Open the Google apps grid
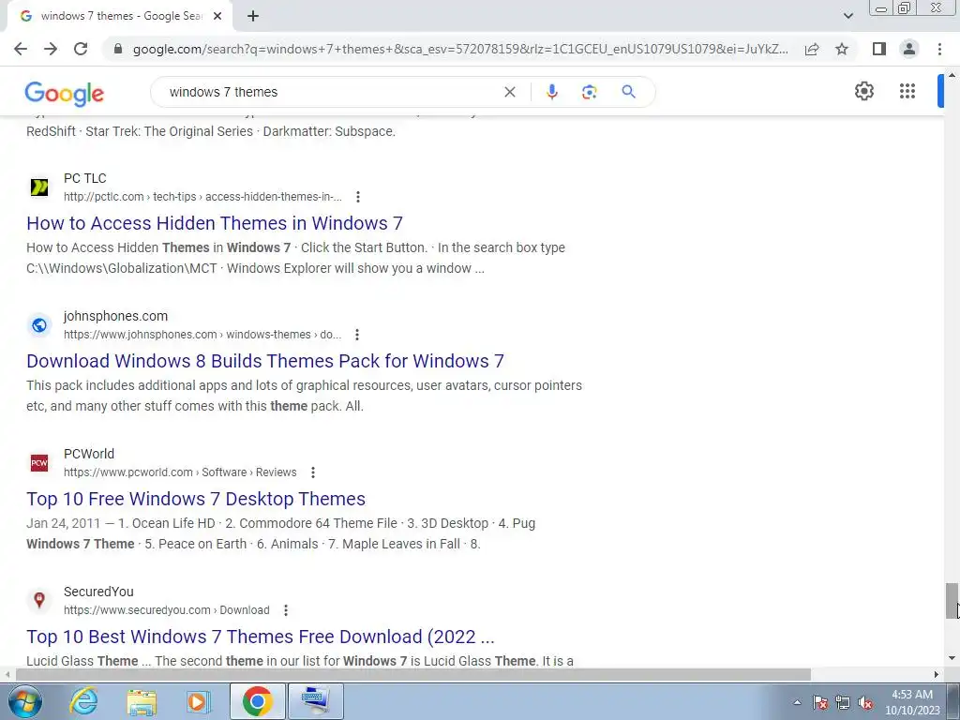 click(907, 91)
